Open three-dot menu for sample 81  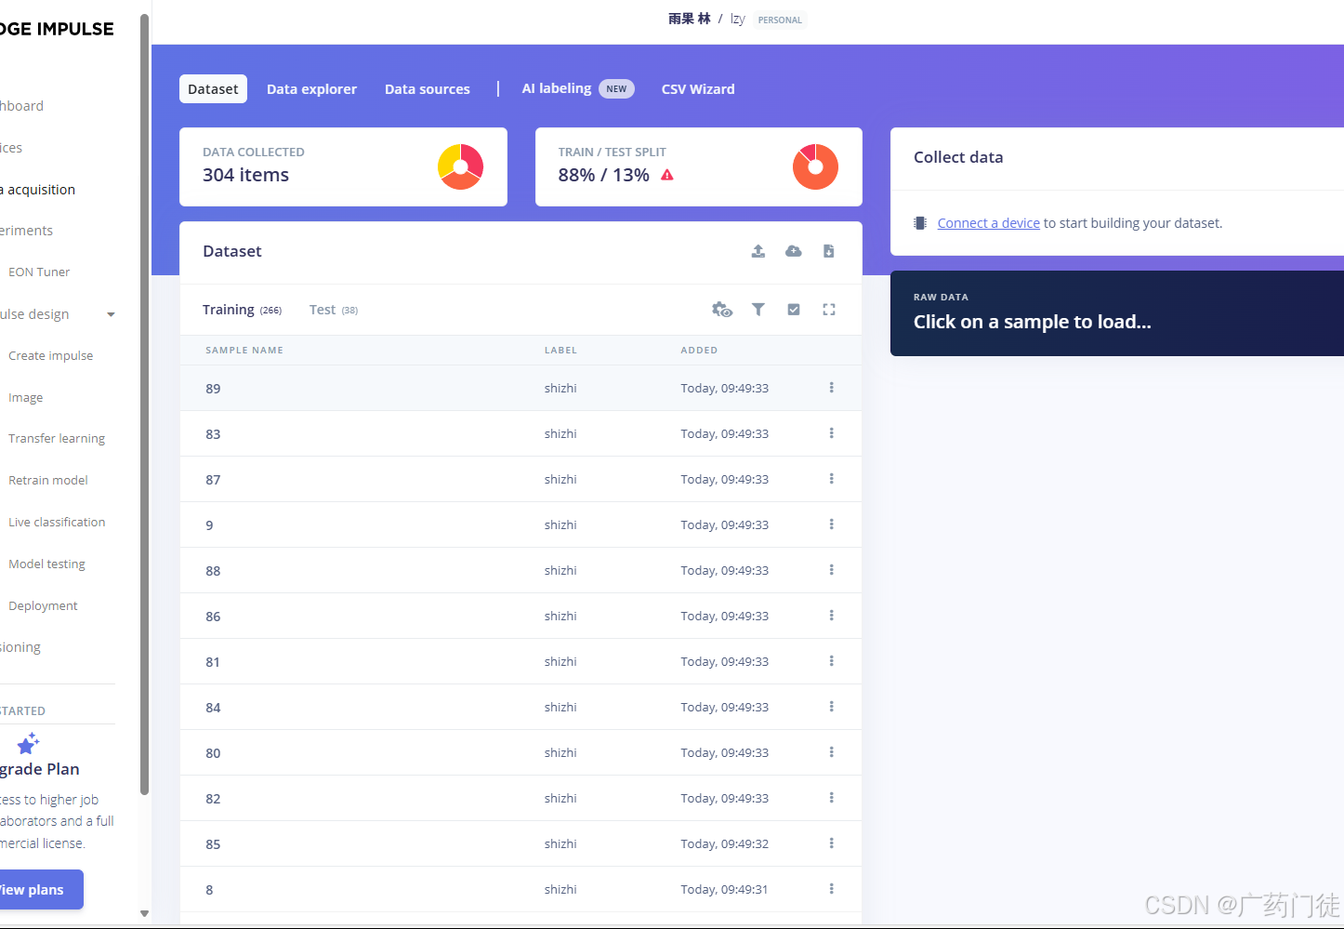point(832,661)
